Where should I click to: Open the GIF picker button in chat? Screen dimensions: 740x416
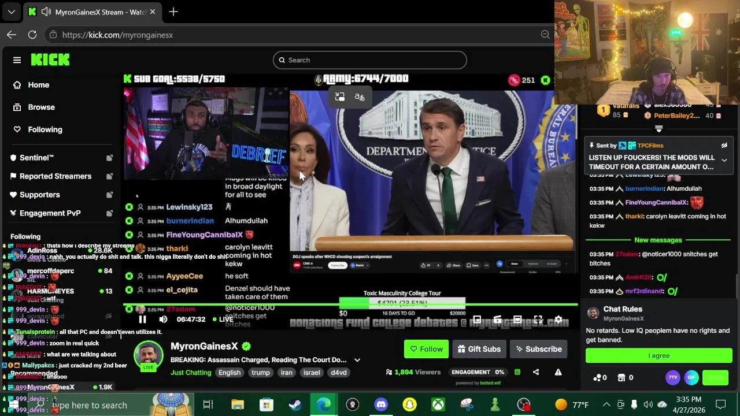pos(691,377)
